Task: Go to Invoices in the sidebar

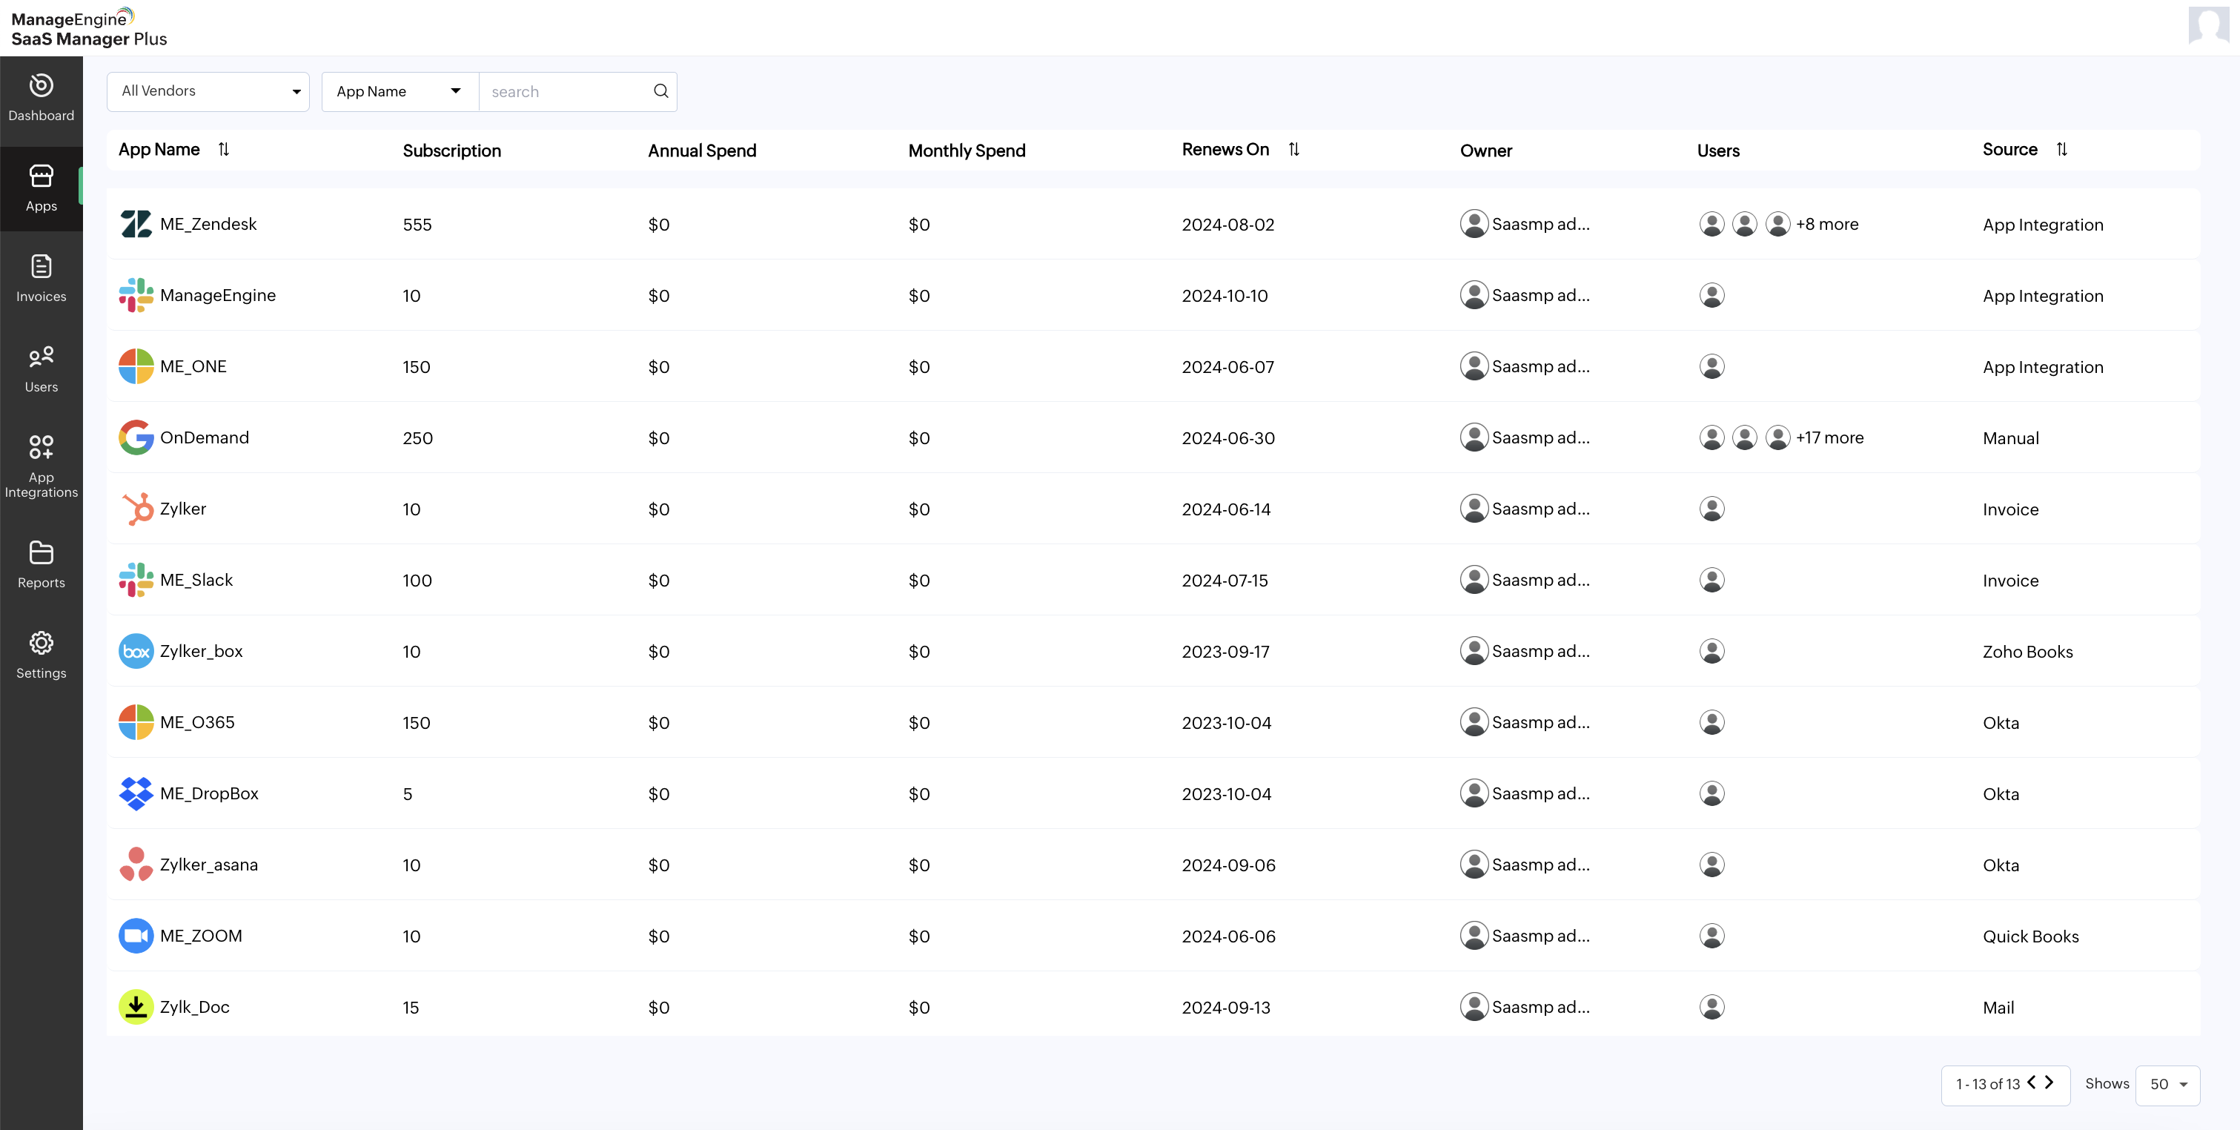Action: 41,277
